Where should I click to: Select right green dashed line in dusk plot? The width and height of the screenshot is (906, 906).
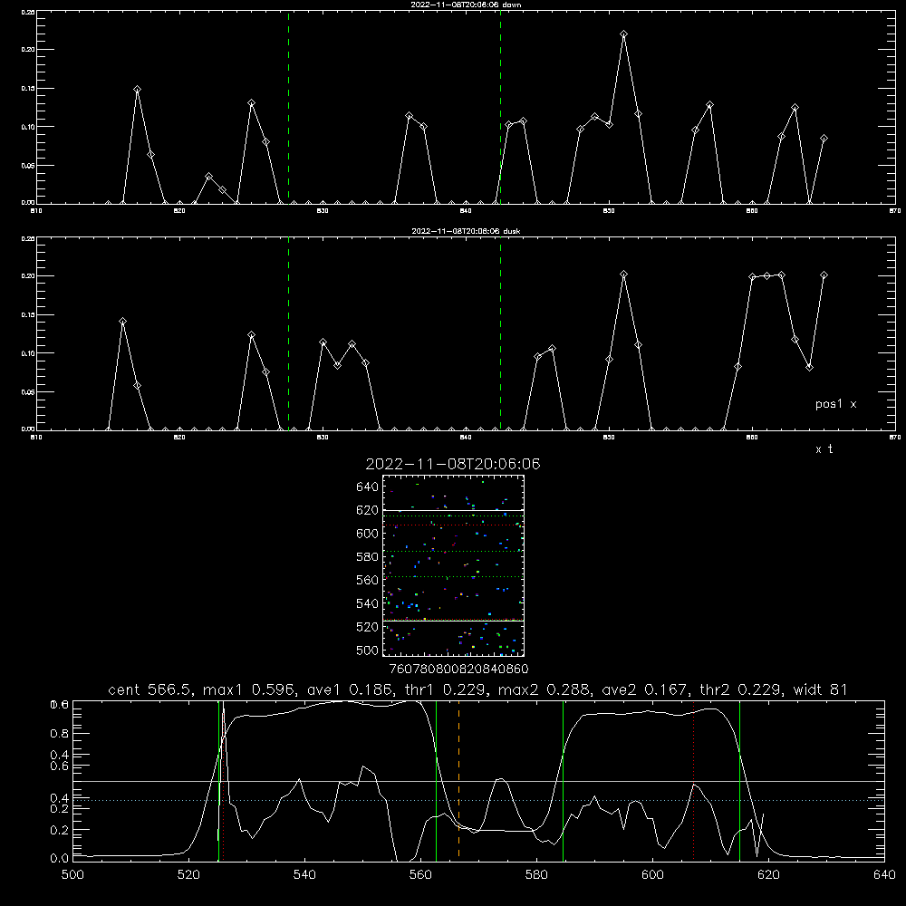pyautogui.click(x=500, y=333)
